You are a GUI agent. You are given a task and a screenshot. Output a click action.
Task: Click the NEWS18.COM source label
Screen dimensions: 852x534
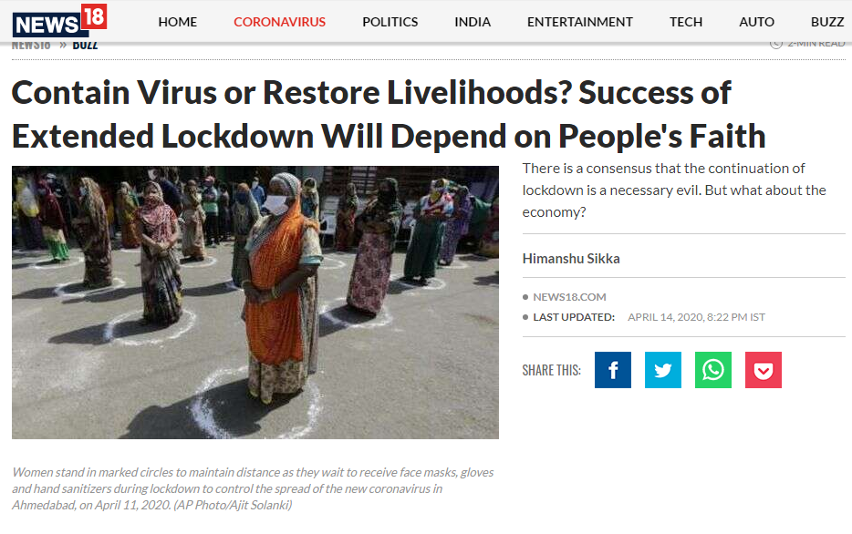pos(569,297)
